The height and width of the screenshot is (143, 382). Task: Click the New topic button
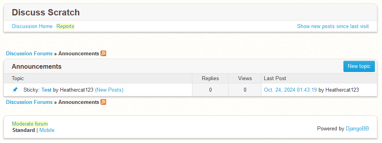click(359, 66)
